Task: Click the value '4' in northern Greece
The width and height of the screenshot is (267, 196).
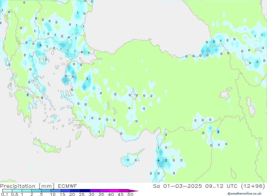Action: click(40, 45)
